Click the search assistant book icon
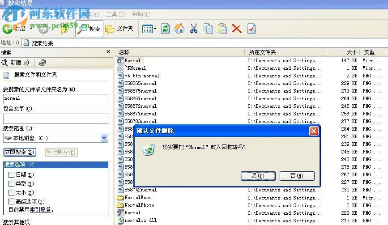 pyautogui.click(x=43, y=63)
